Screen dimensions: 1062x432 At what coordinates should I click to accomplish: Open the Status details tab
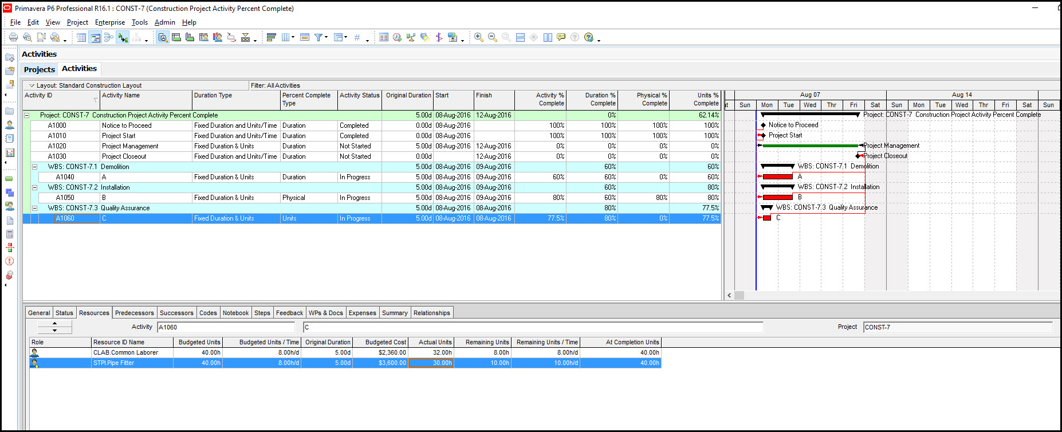64,313
